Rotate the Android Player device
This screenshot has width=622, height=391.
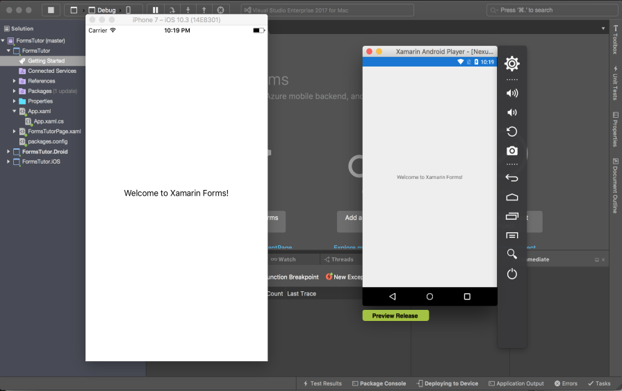[x=511, y=132]
